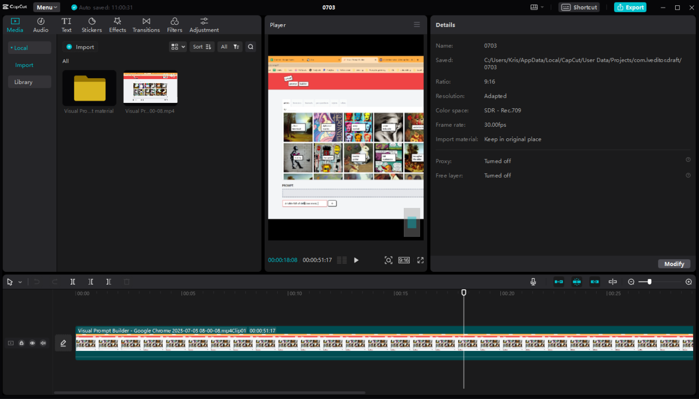Viewport: 699px width, 399px height.
Task: Open the Text tab
Action: pos(67,25)
